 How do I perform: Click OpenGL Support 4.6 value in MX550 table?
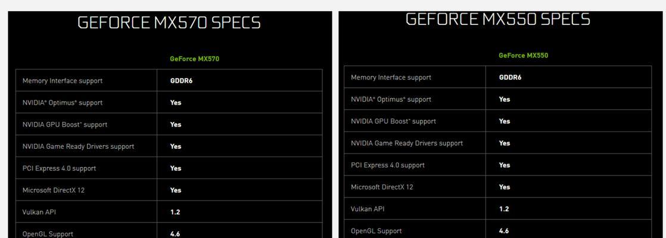[x=504, y=231]
